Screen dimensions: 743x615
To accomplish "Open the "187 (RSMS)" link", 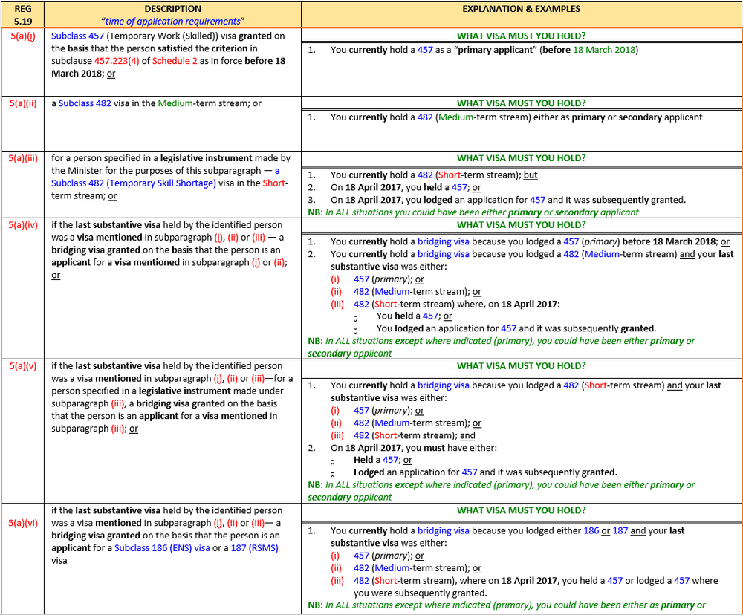I will [254, 548].
